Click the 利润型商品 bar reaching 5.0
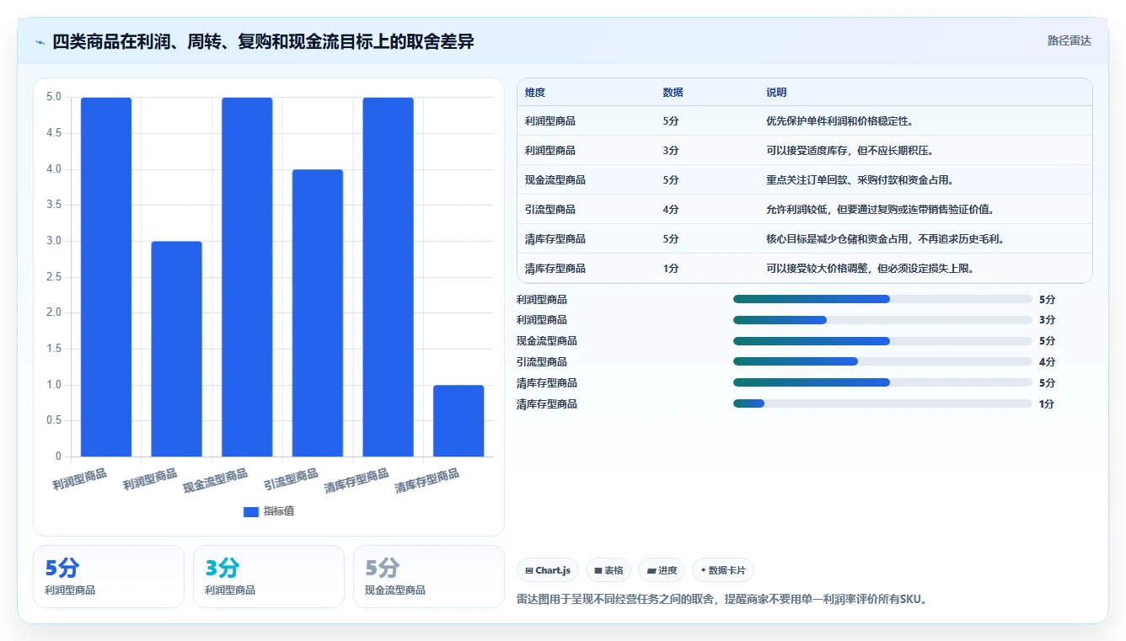Screen dimensions: 1126x641 (106, 277)
